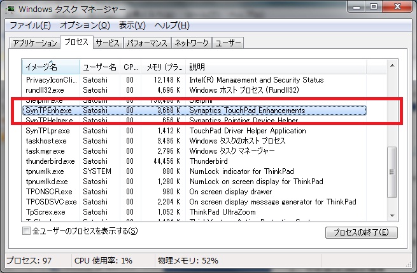Select the SynTPLpr.exe process row

(x=194, y=131)
